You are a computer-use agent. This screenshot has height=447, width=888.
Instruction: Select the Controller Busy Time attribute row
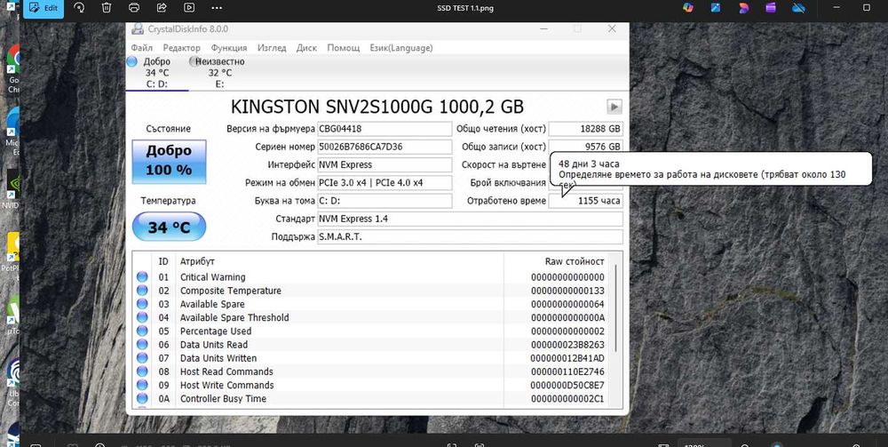372,399
